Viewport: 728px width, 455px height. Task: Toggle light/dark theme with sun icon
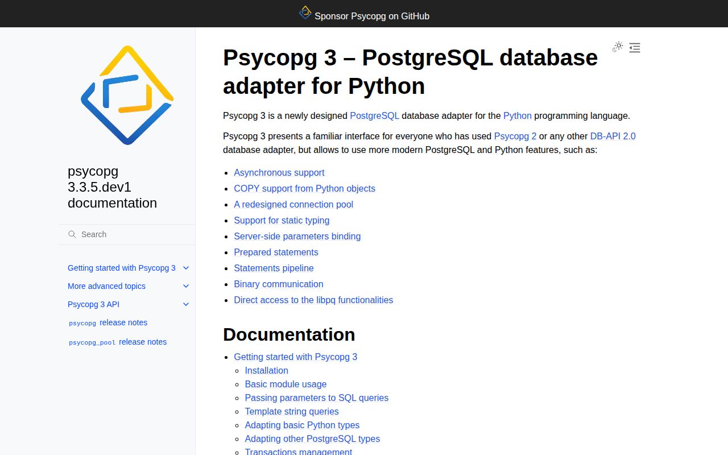point(618,47)
